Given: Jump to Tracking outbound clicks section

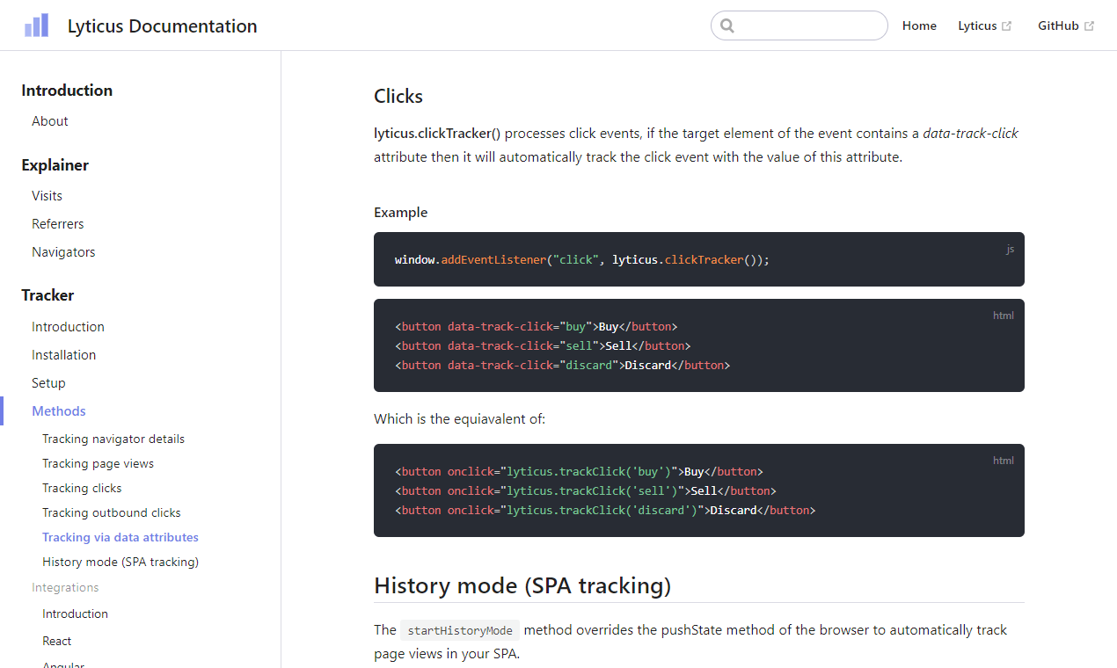Looking at the screenshot, I should click(112, 512).
